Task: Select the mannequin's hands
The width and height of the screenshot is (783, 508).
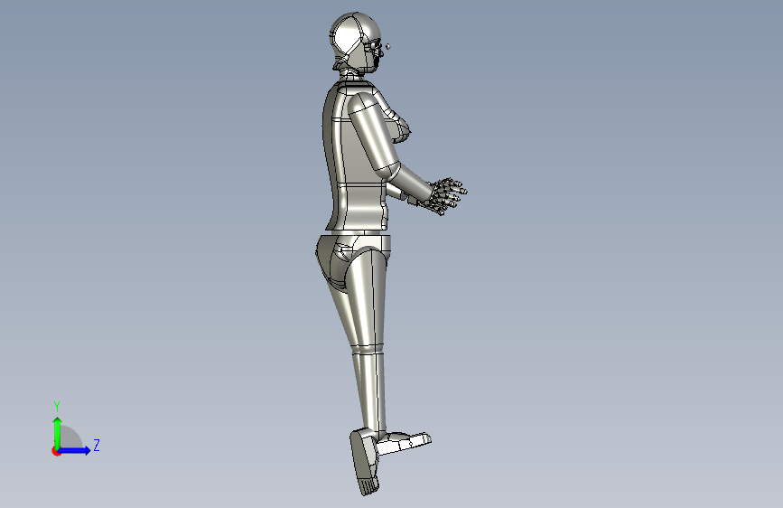Action: (x=446, y=196)
